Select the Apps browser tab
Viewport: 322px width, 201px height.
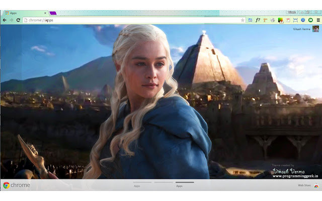[x=26, y=13]
